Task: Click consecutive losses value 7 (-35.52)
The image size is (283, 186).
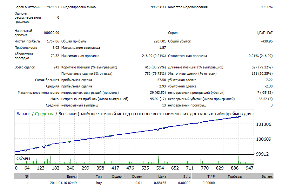Action: coord(265,93)
